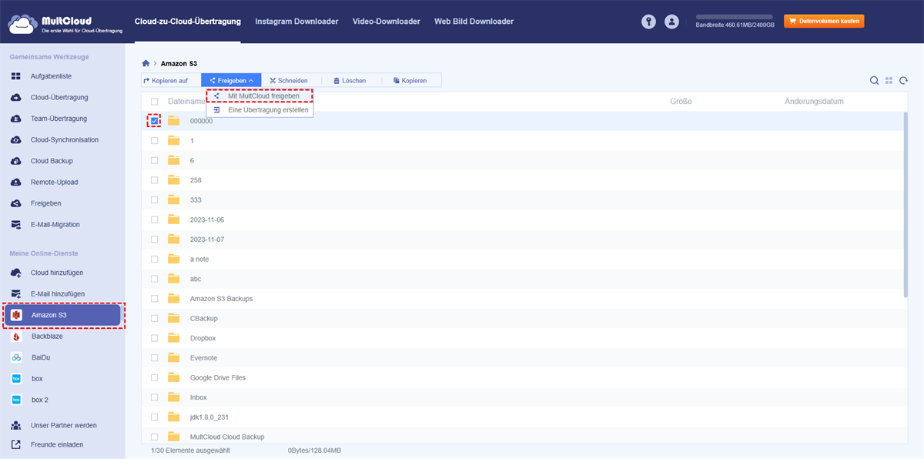Open the Inbox folder
The height and width of the screenshot is (459, 924).
pyautogui.click(x=199, y=397)
